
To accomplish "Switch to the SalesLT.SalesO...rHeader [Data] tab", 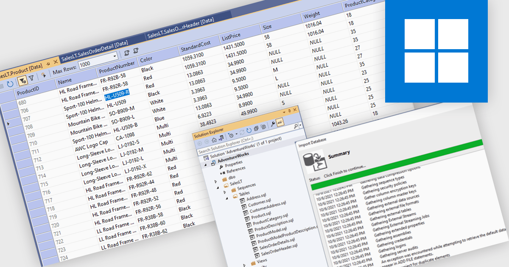I will click(x=181, y=28).
